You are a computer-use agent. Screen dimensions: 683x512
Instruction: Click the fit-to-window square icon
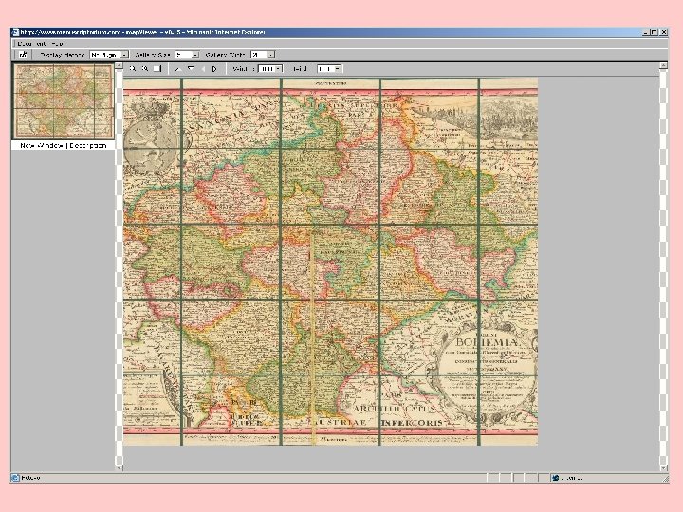(x=157, y=69)
